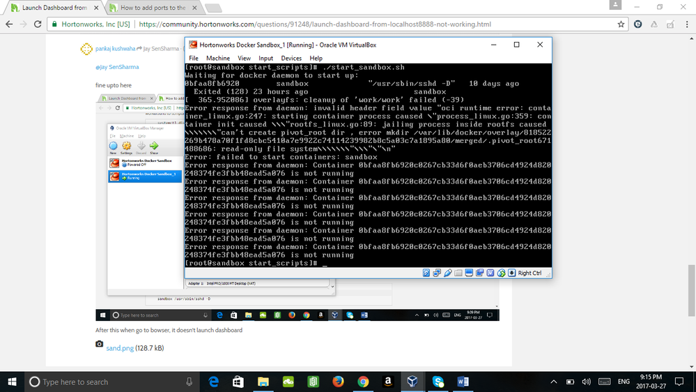The image size is (696, 392).
Task: Show hidden system tray icons
Action: pyautogui.click(x=553, y=382)
